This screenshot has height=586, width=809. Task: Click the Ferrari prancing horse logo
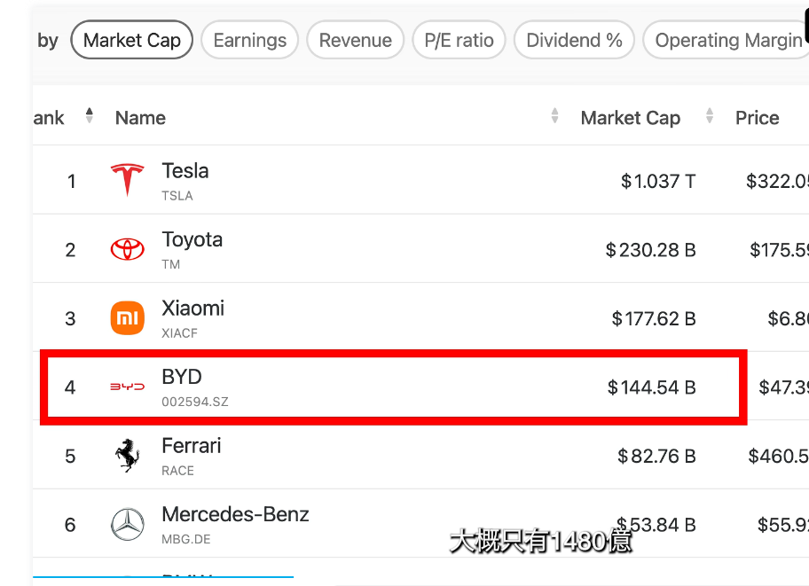point(128,456)
